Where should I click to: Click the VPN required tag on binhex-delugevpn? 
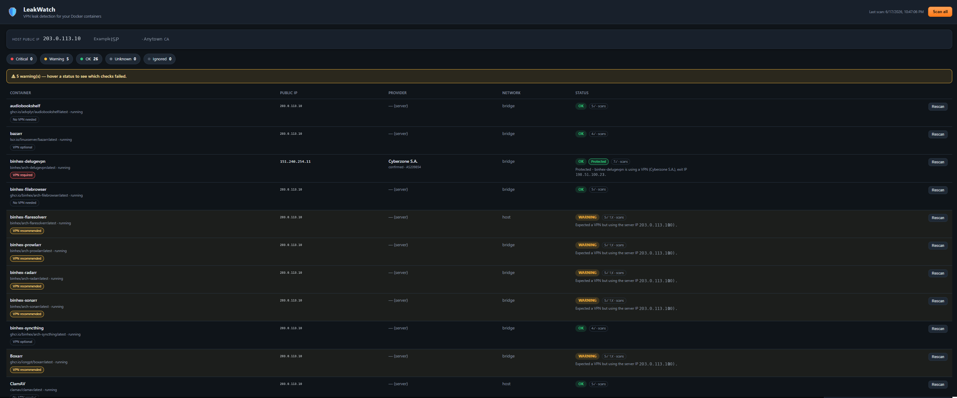tap(23, 175)
